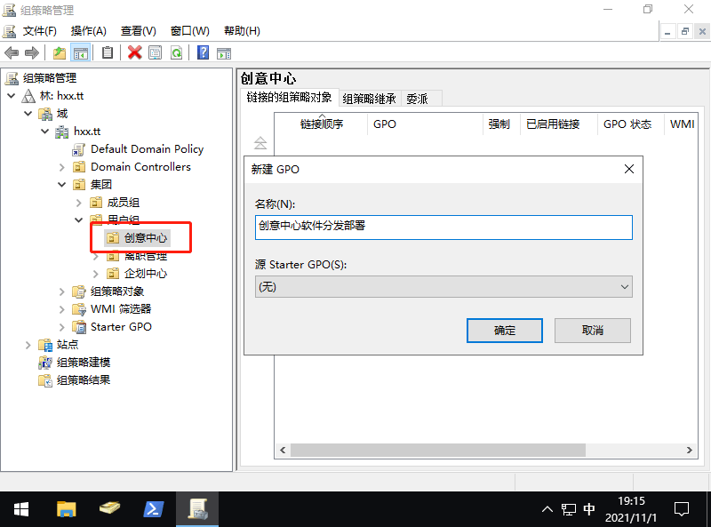
Task: Sort by the 链接顺序 column header
Action: tap(322, 124)
